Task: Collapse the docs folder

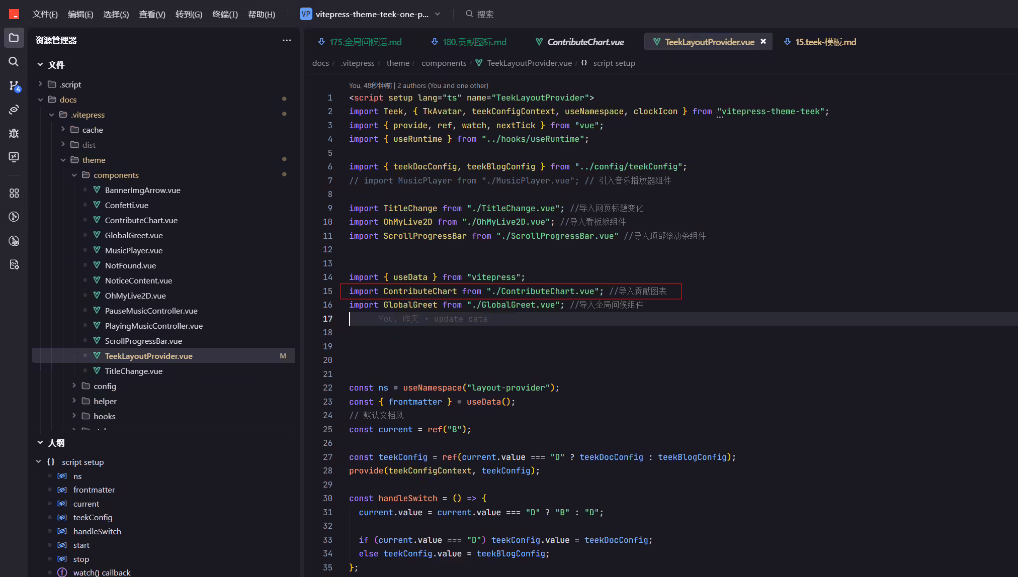Action: click(41, 100)
